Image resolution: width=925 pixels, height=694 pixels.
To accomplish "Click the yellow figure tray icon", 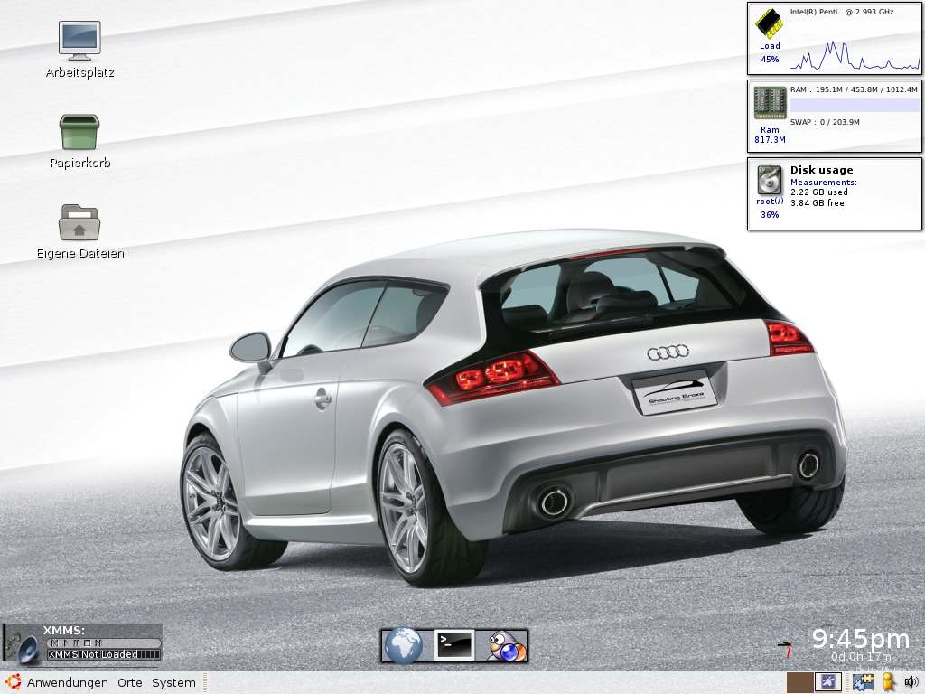I will click(x=889, y=683).
